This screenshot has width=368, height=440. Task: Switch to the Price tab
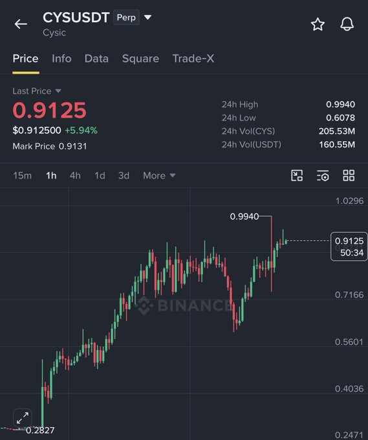[x=25, y=59]
